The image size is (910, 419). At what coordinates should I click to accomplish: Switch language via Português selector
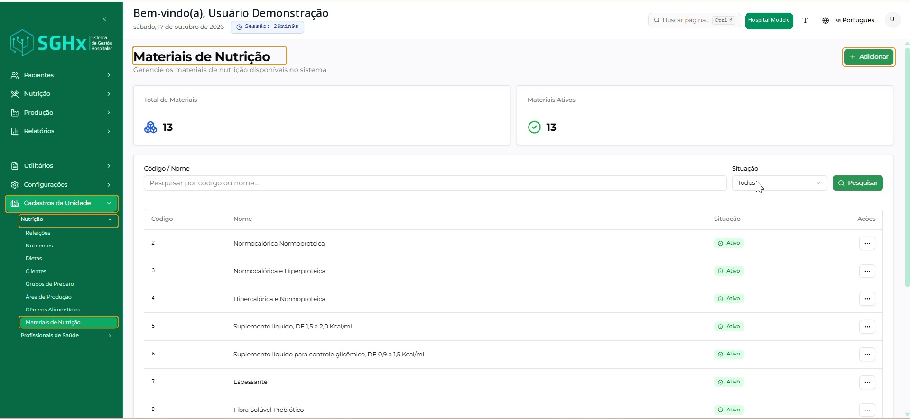(854, 20)
